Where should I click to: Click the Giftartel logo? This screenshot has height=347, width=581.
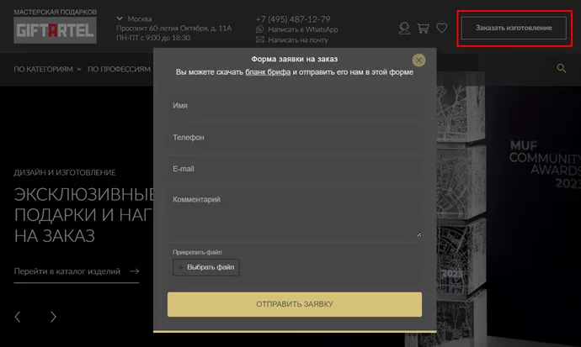click(55, 31)
